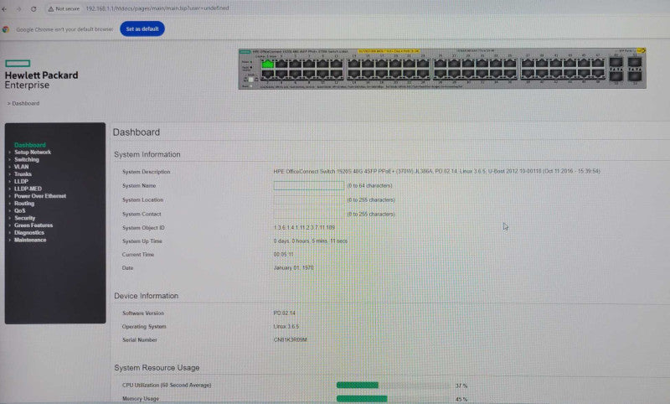This screenshot has height=404, width=670.
Task: Expand the Switching menu arrow
Action: point(10,159)
